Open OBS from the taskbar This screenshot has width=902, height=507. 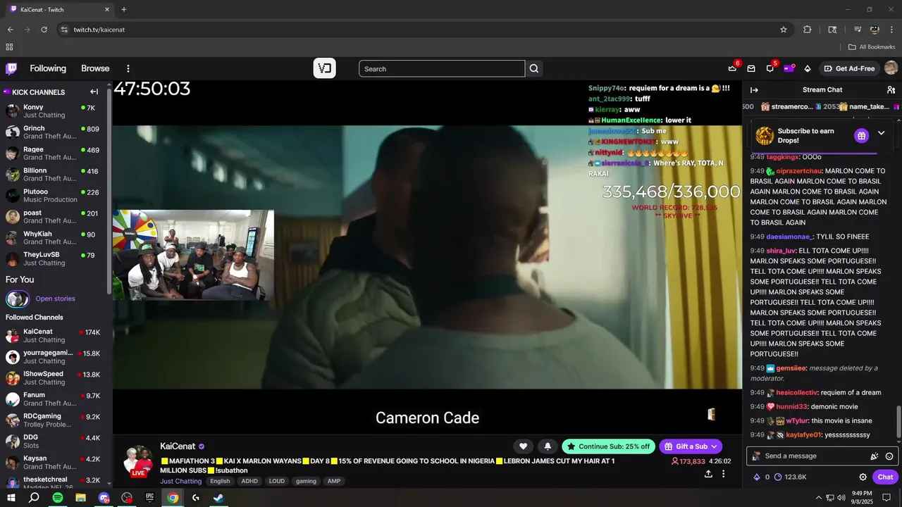127,498
